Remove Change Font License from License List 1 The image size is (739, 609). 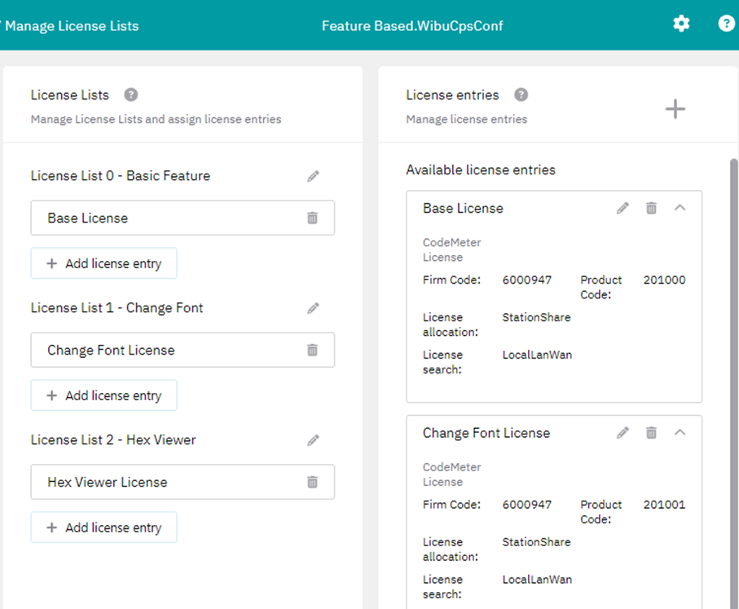pos(312,350)
